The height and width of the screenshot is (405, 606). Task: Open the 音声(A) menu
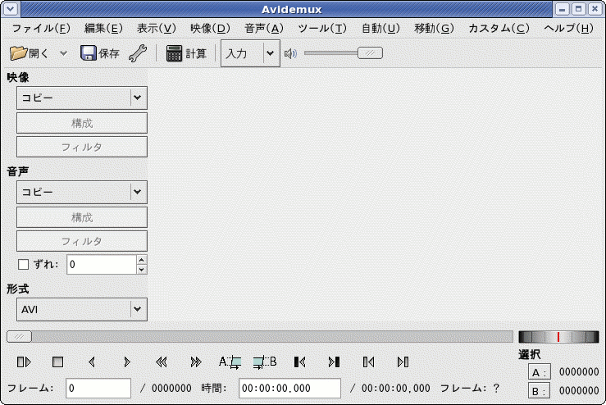264,28
